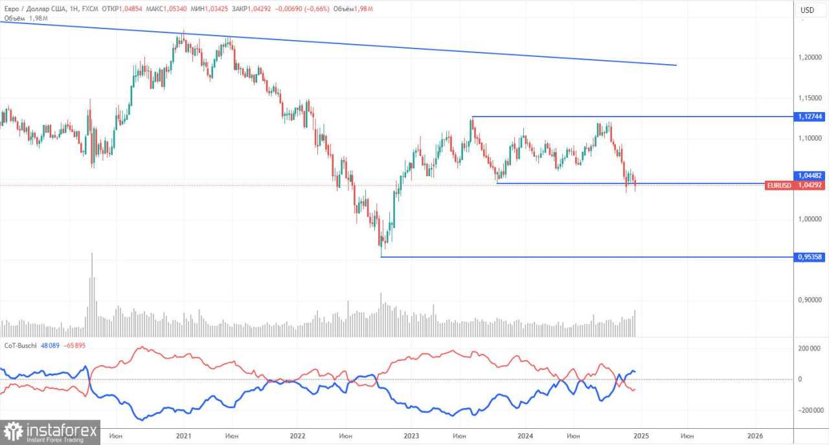Click the 1,04482 price level label
Viewport: 829px width, 445px height.
(x=810, y=176)
